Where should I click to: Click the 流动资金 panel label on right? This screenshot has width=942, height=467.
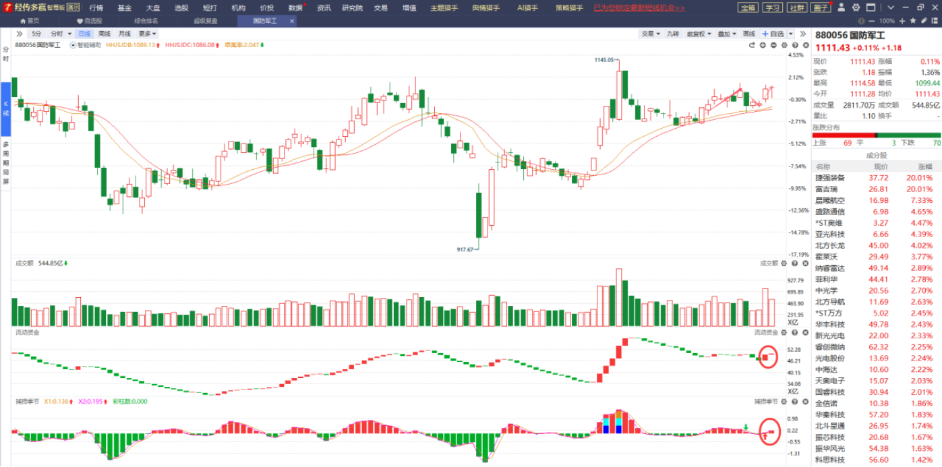(x=765, y=332)
